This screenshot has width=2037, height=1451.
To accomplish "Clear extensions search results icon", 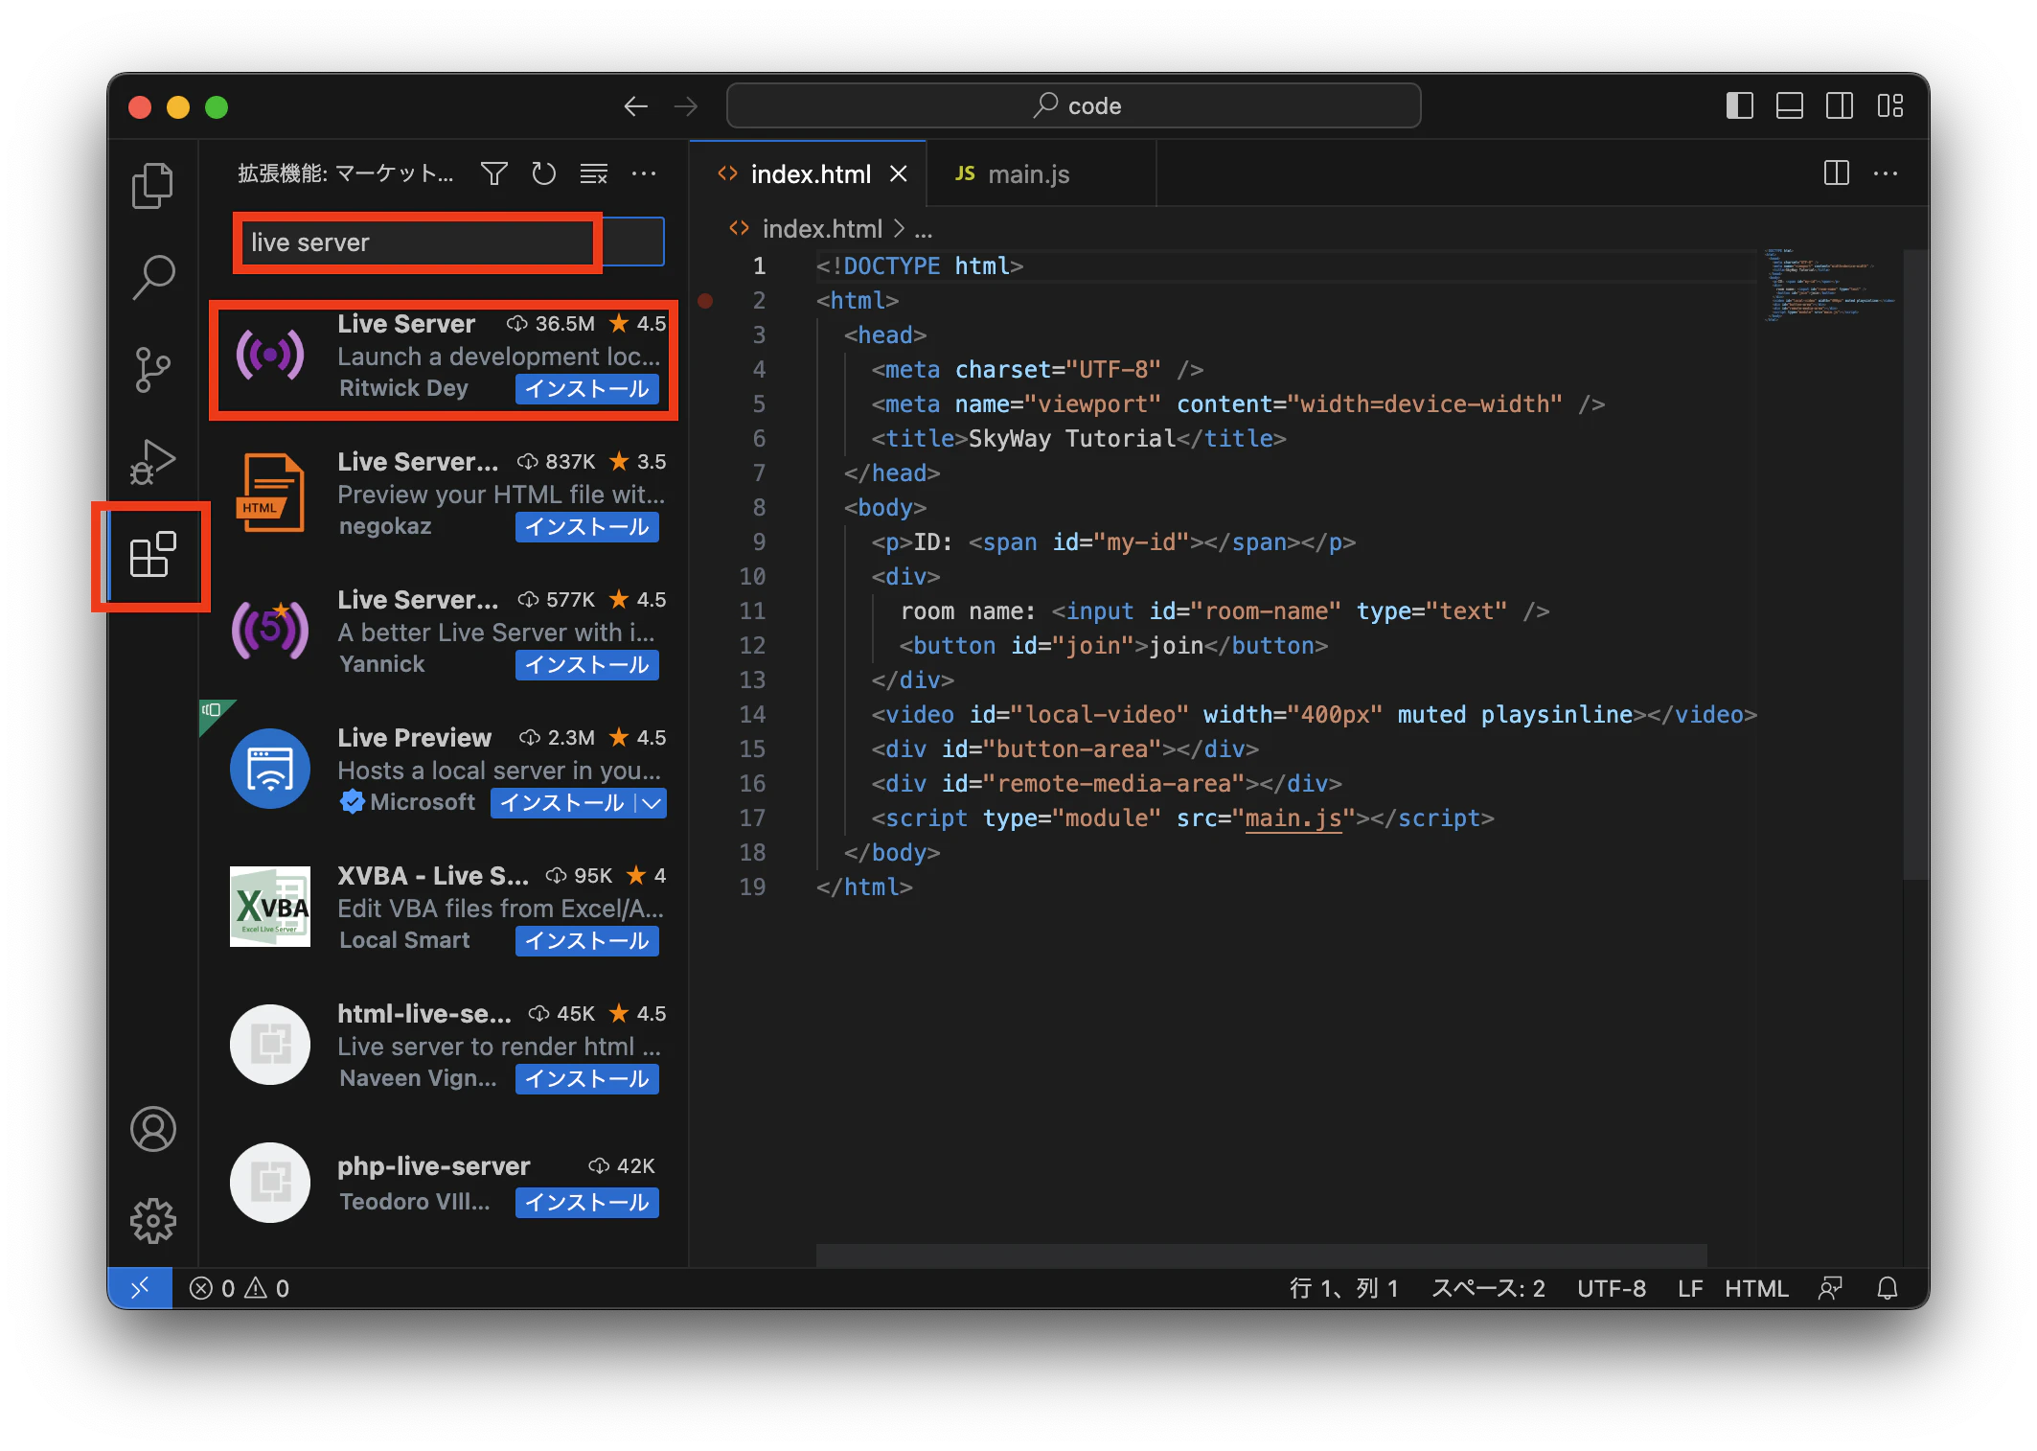I will (594, 173).
